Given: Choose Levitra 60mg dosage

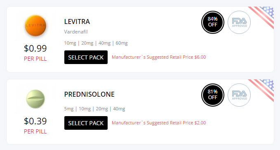Looking at the screenshot, I should (122, 43).
